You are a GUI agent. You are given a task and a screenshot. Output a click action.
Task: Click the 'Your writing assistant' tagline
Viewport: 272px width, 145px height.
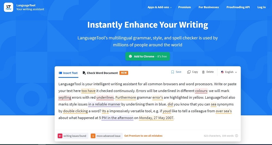click(30, 9)
